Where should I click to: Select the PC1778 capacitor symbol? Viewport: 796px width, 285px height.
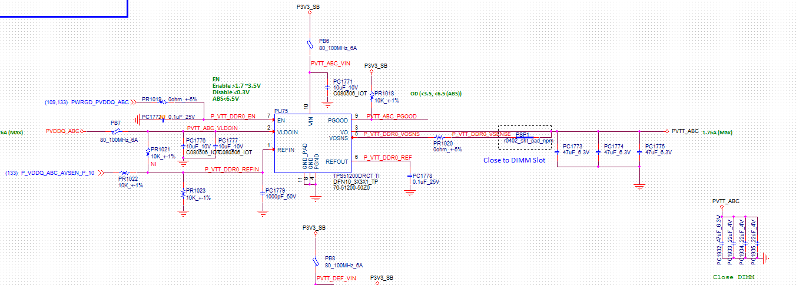click(x=410, y=175)
